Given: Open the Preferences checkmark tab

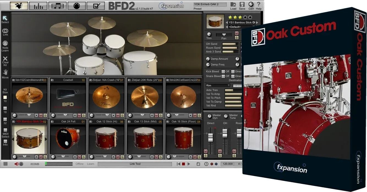Looking at the screenshot, I should 95,6.
